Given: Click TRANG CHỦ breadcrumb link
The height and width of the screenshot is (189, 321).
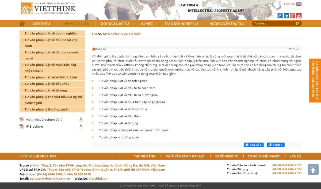Looking at the screenshot, I should click(101, 34).
